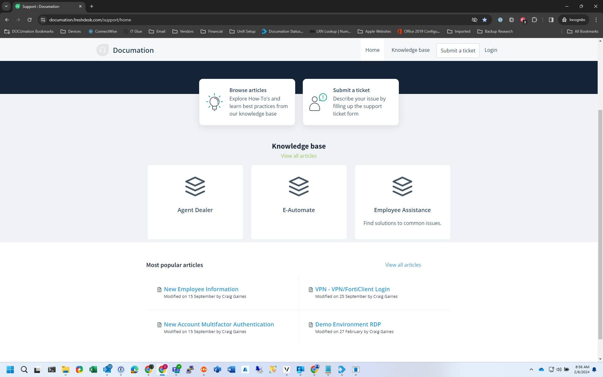This screenshot has width=603, height=377.
Task: Expand the tab search dropdown arrow
Action: 6,6
